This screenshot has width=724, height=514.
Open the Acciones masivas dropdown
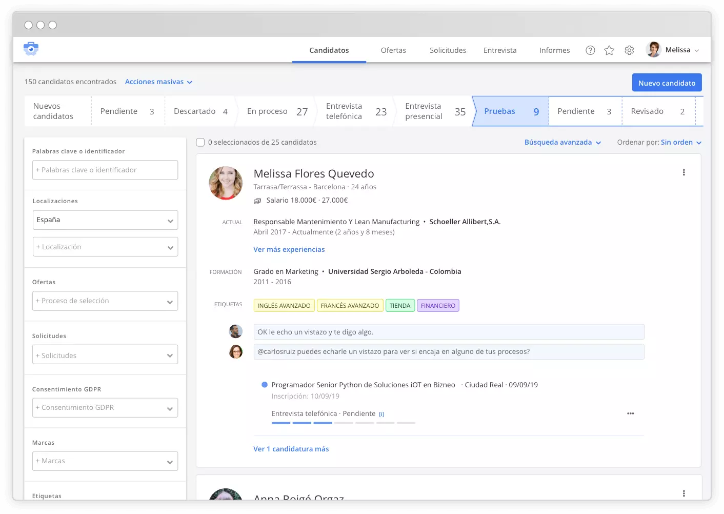point(159,82)
